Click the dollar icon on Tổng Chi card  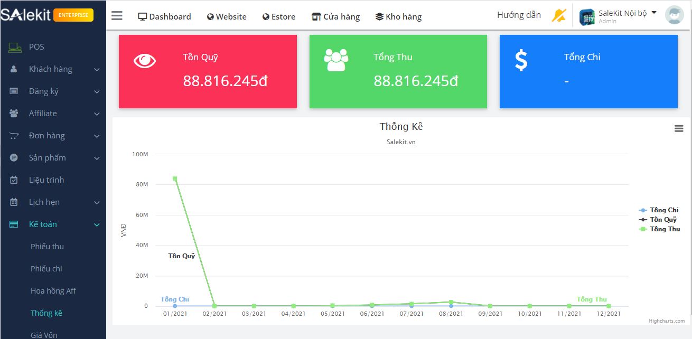pyautogui.click(x=521, y=60)
